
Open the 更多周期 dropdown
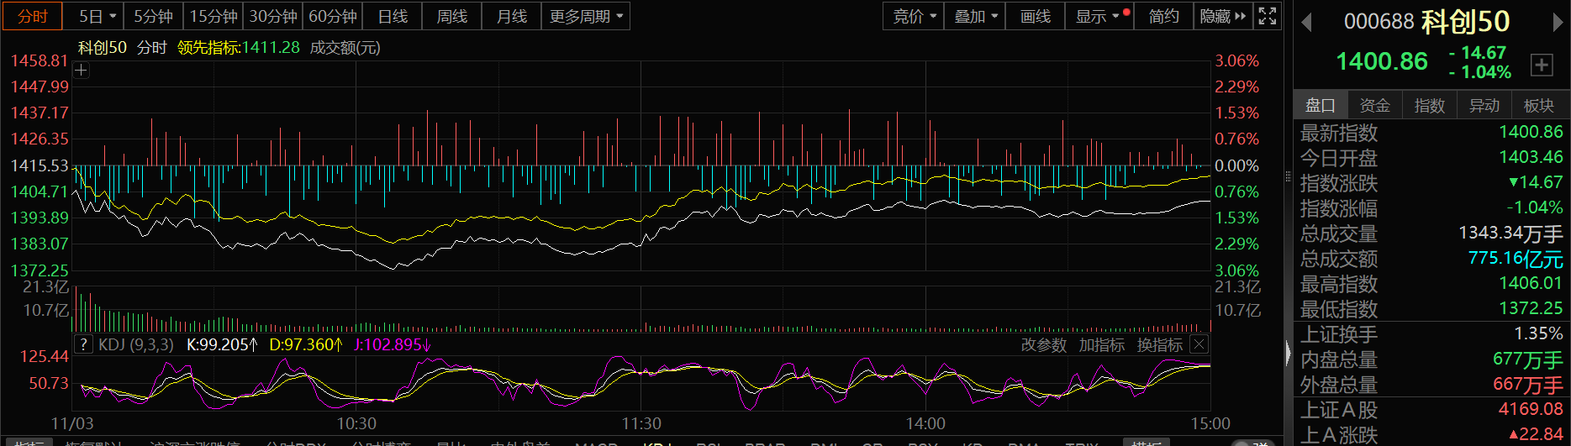[586, 16]
